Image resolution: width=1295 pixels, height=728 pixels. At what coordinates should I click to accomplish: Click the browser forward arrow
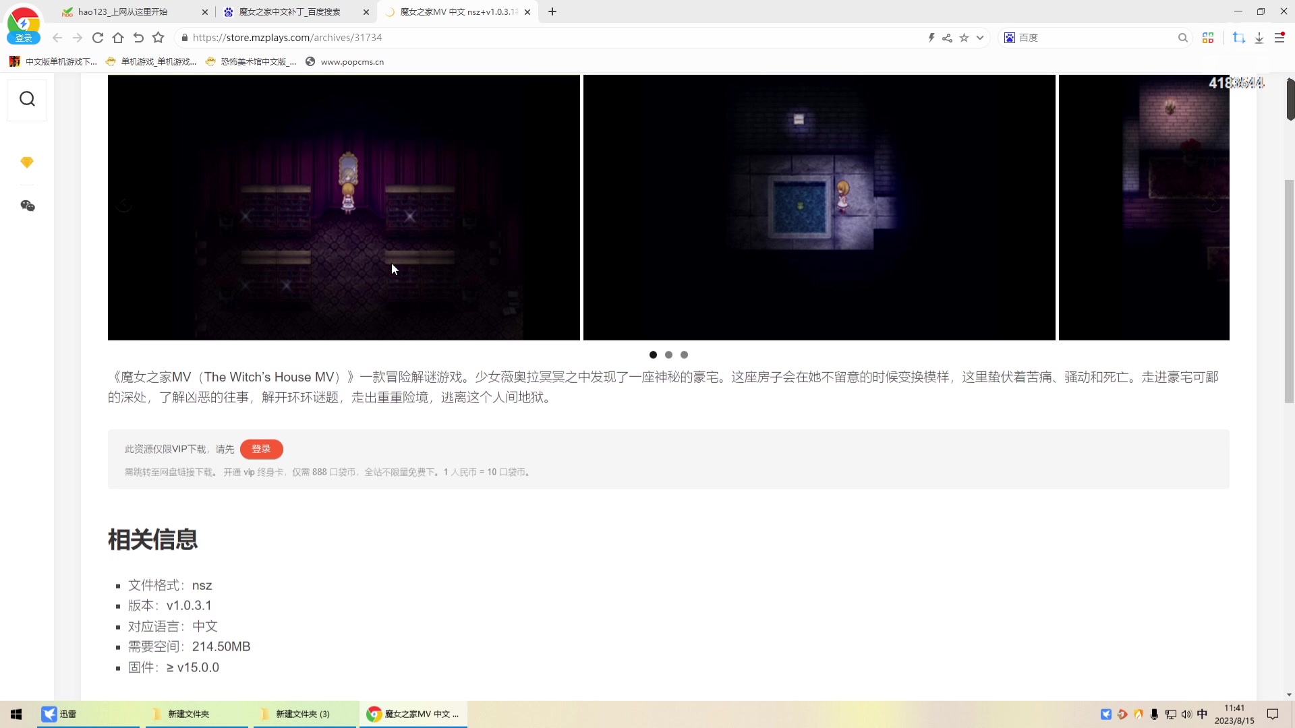pyautogui.click(x=78, y=38)
